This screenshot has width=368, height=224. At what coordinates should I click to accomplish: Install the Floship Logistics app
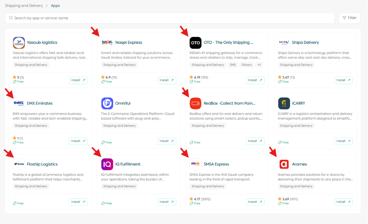coord(78,202)
